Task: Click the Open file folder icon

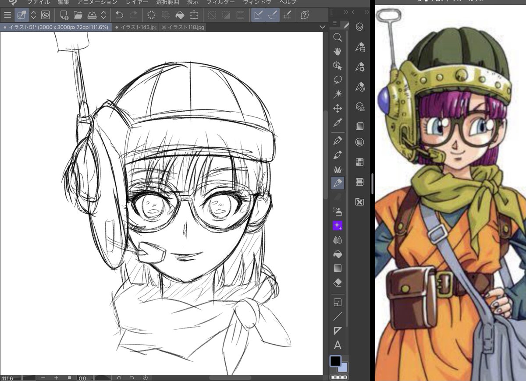Action: pos(78,15)
